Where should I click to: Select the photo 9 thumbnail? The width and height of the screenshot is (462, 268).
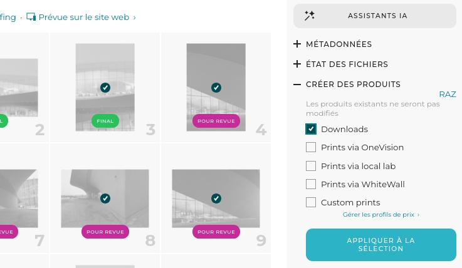[216, 182]
